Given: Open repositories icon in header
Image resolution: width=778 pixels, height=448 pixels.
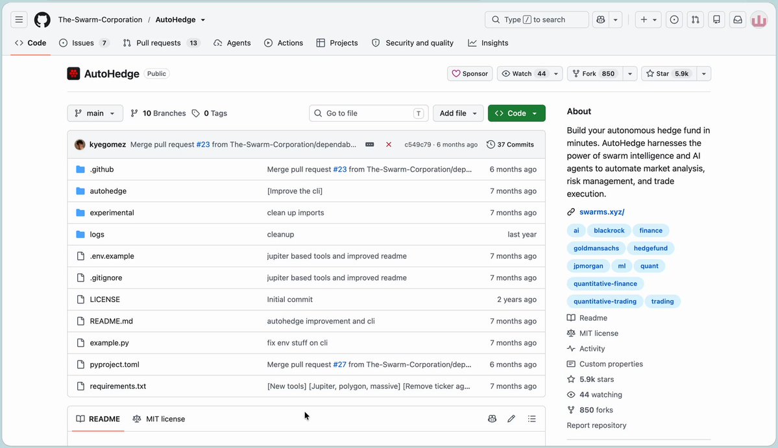Looking at the screenshot, I should tap(716, 20).
